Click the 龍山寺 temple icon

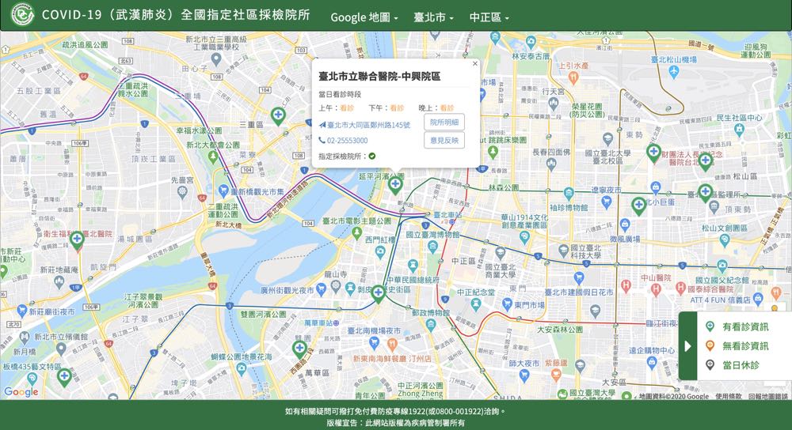point(335,286)
